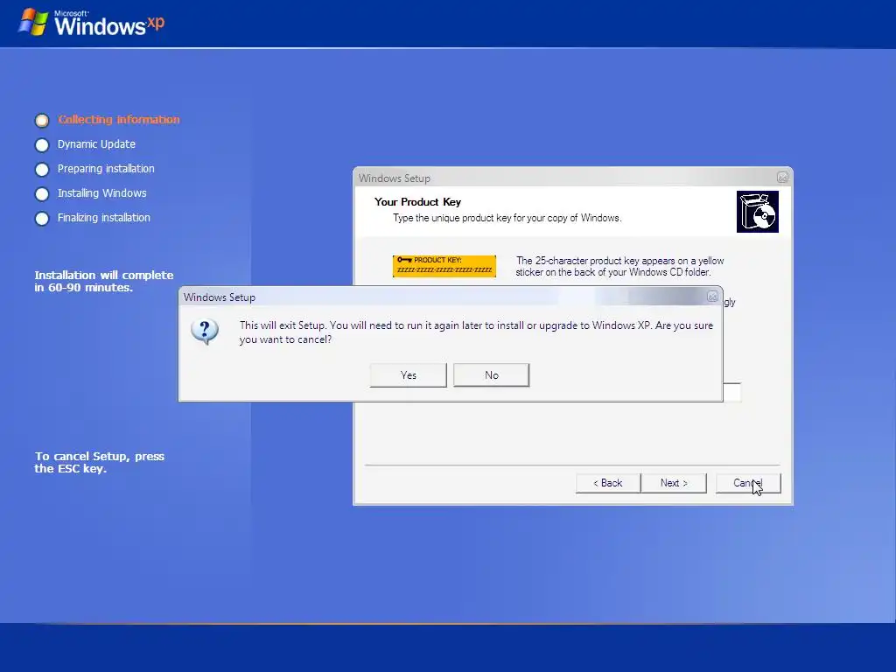896x672 pixels.
Task: Close the Your Product Key window with X
Action: (783, 177)
